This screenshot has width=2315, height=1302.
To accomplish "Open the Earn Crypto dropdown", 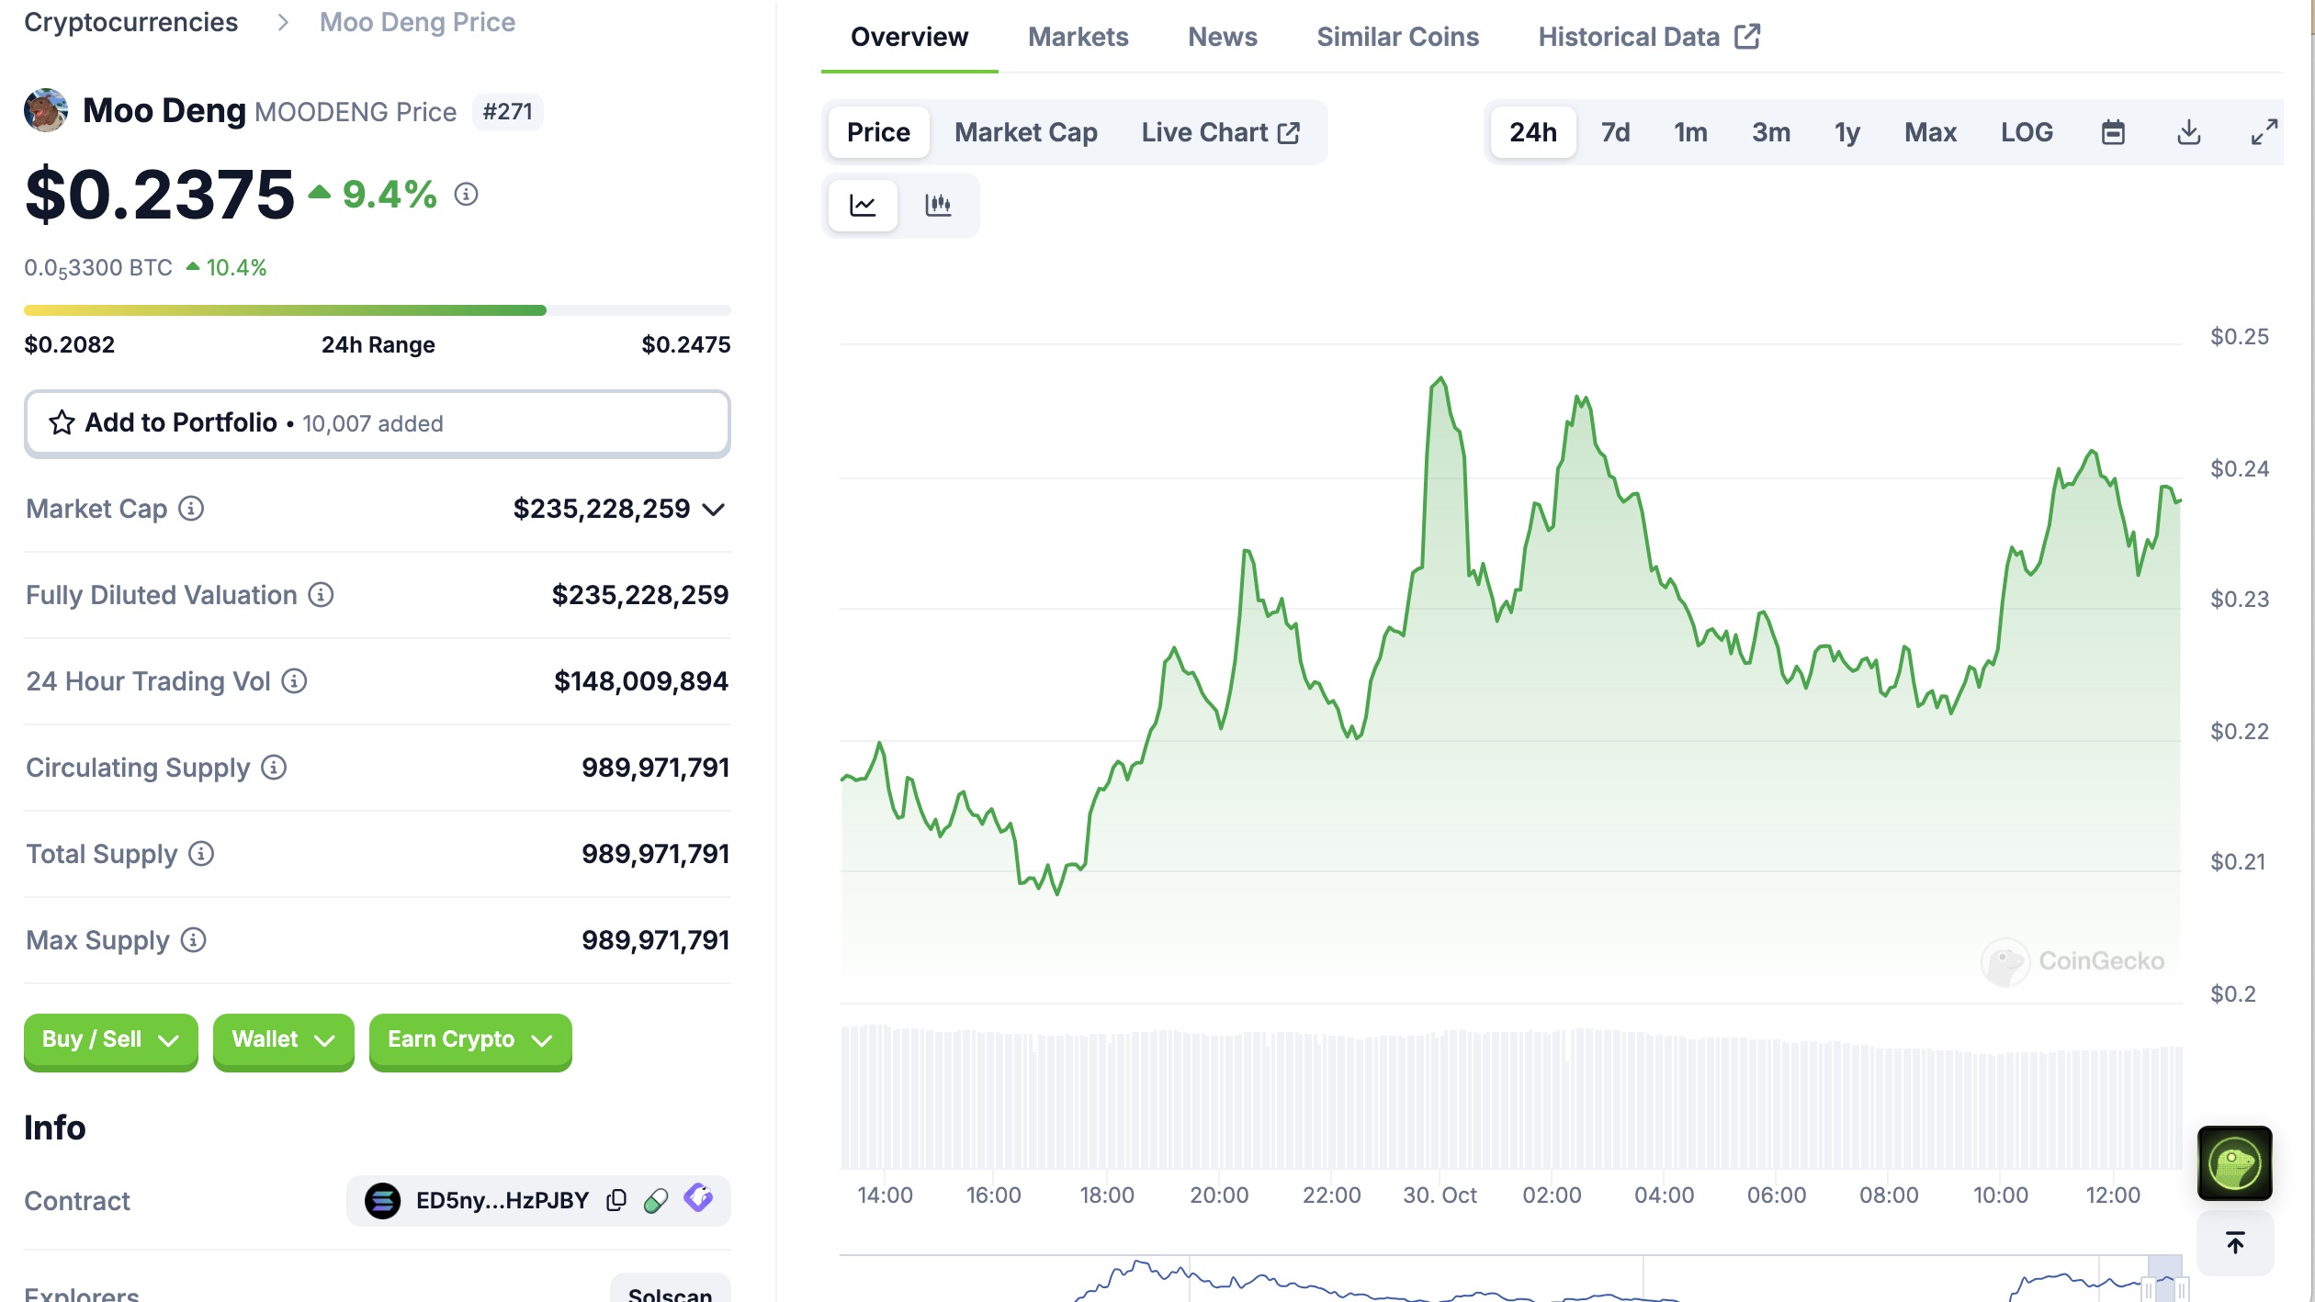I will click(470, 1040).
